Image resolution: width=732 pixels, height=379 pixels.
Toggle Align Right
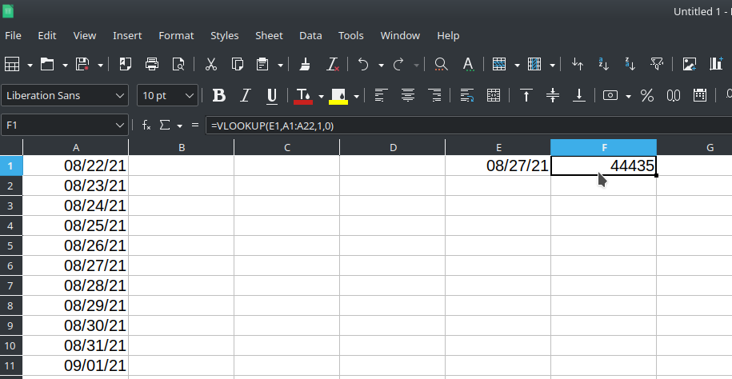(434, 95)
